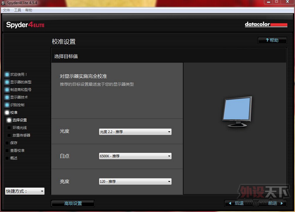Click the 对显示器实施完全校准 heading text
Image resolution: width=295 pixels, height=212 pixels.
(x=83, y=76)
